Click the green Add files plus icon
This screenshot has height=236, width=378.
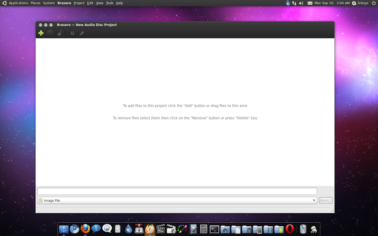click(41, 33)
